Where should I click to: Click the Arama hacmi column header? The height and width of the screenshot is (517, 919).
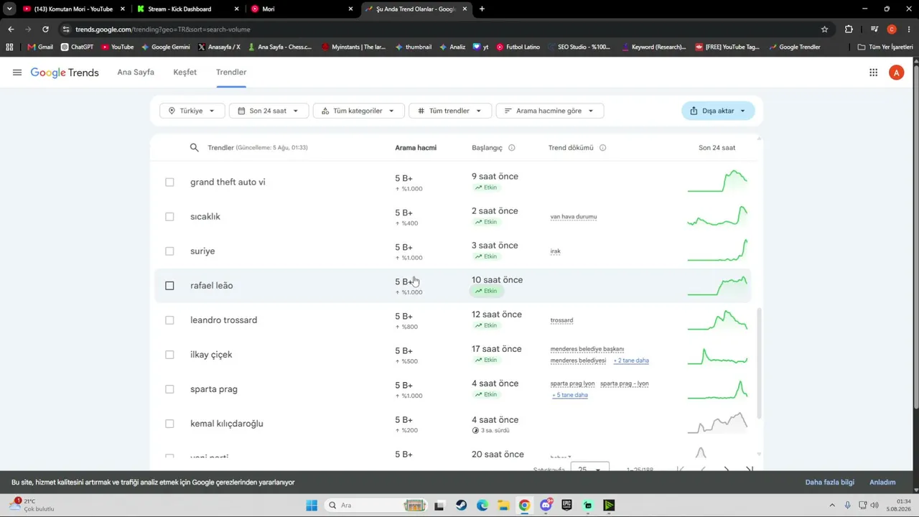pos(416,148)
